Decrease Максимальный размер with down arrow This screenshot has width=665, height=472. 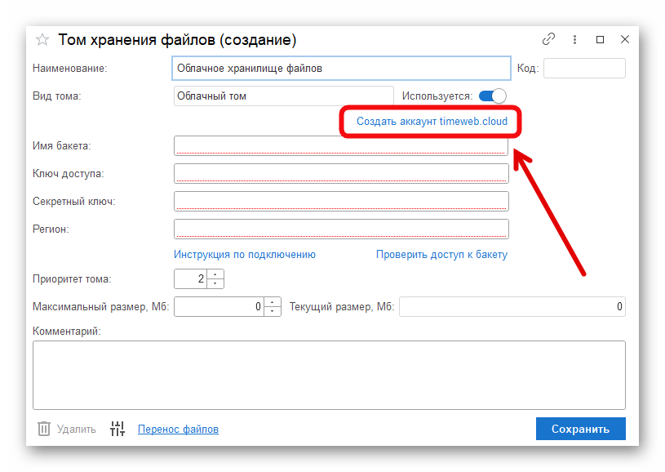pos(273,311)
